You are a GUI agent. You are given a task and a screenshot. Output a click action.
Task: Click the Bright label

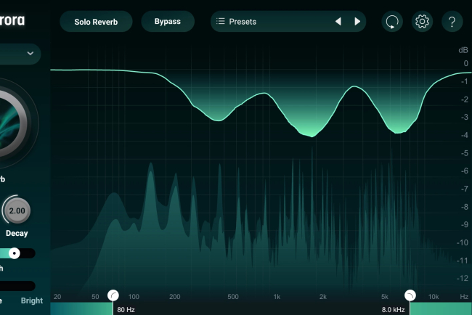coord(32,300)
